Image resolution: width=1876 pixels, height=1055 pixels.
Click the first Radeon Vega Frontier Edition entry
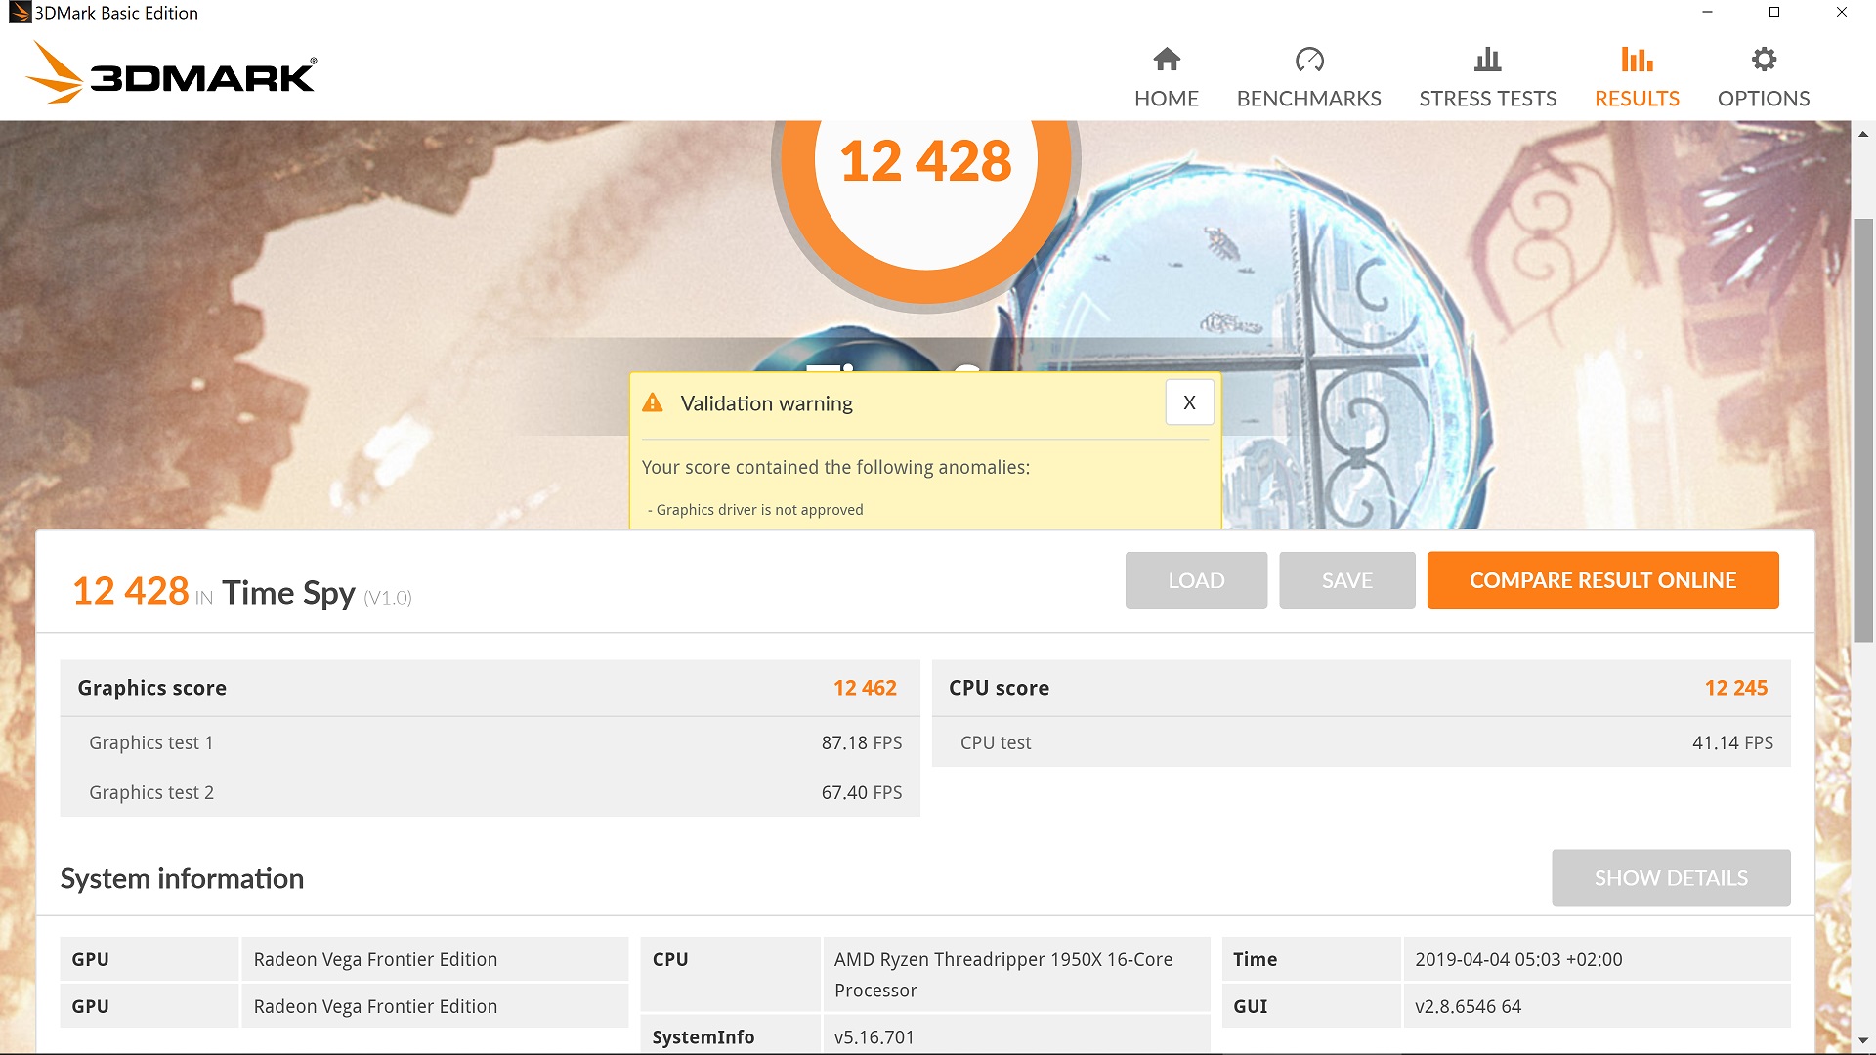(375, 959)
